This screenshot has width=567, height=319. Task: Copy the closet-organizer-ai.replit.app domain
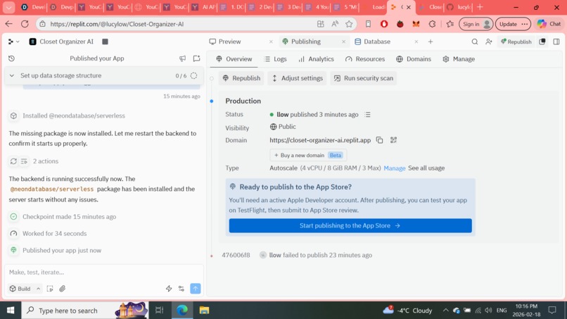[379, 140]
